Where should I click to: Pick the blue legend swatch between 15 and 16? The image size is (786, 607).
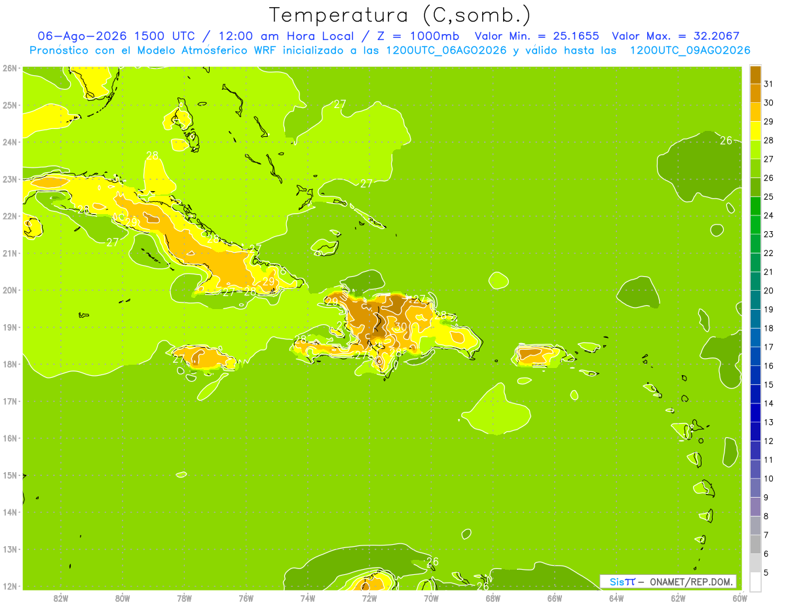click(756, 375)
